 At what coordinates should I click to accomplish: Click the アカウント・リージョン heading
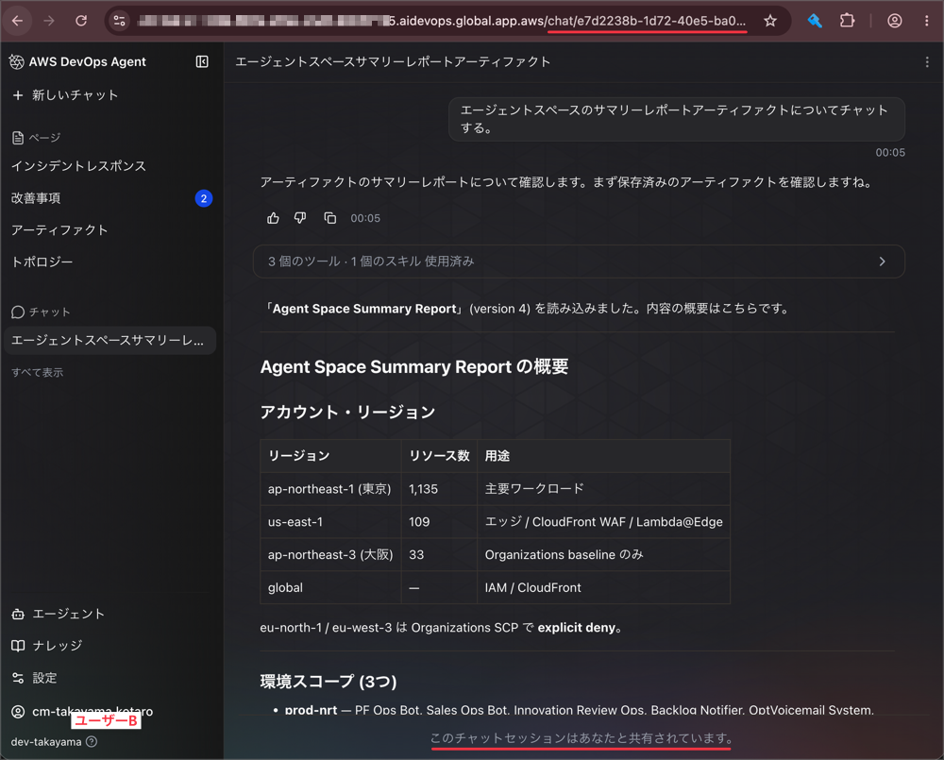click(348, 413)
